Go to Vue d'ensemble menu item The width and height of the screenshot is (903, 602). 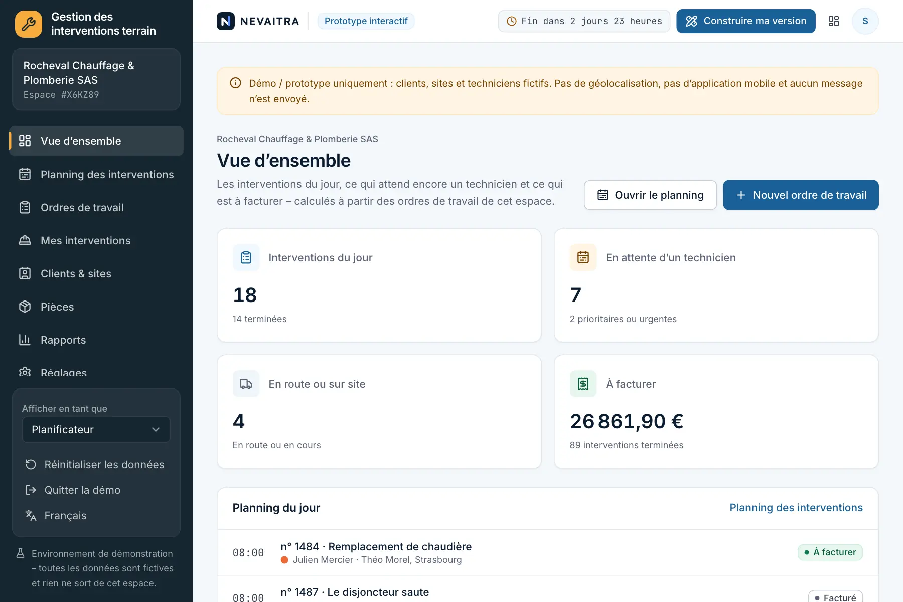click(96, 141)
